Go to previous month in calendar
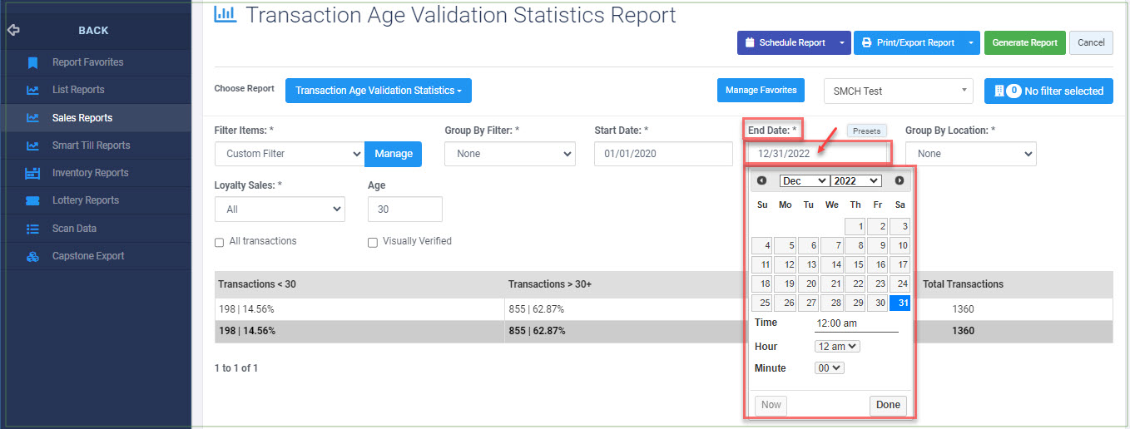Viewport: 1130px width, 429px height. coord(761,180)
